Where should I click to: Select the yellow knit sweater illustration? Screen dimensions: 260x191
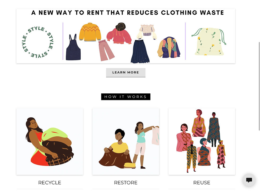tap(90, 32)
